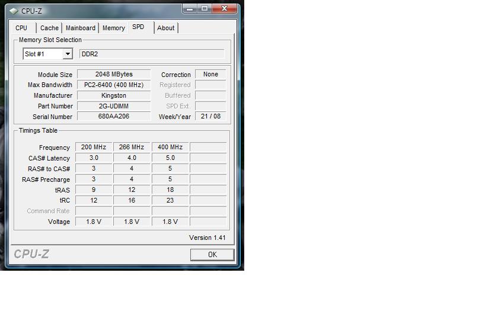
Task: Click the Week/Year value 21 / 08
Action: (210, 117)
